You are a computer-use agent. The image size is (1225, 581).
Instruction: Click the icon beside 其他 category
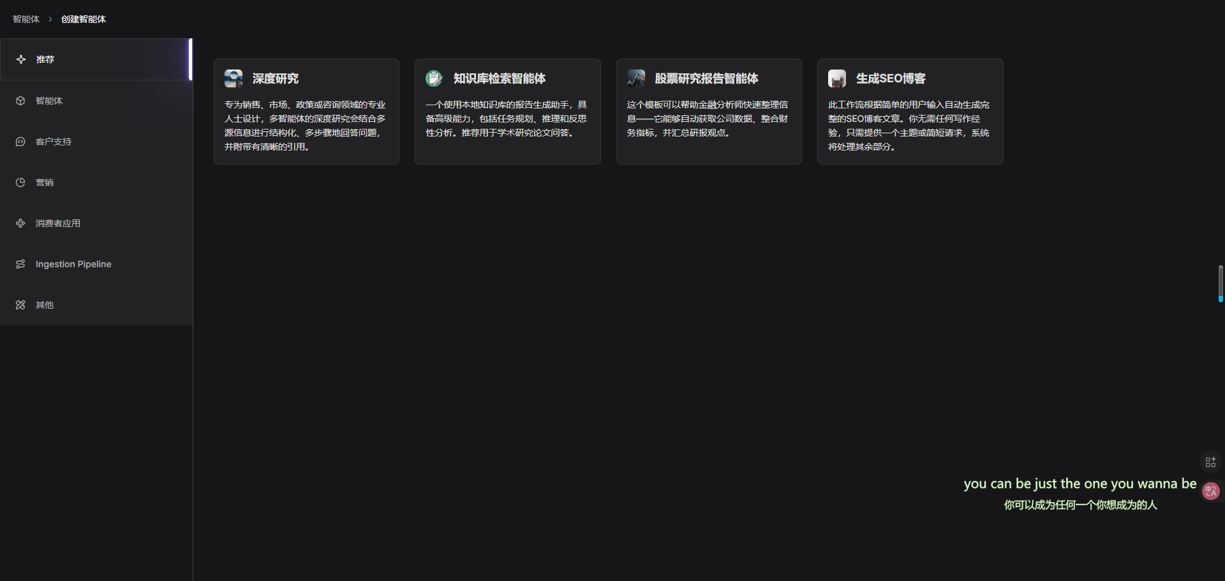(x=20, y=305)
